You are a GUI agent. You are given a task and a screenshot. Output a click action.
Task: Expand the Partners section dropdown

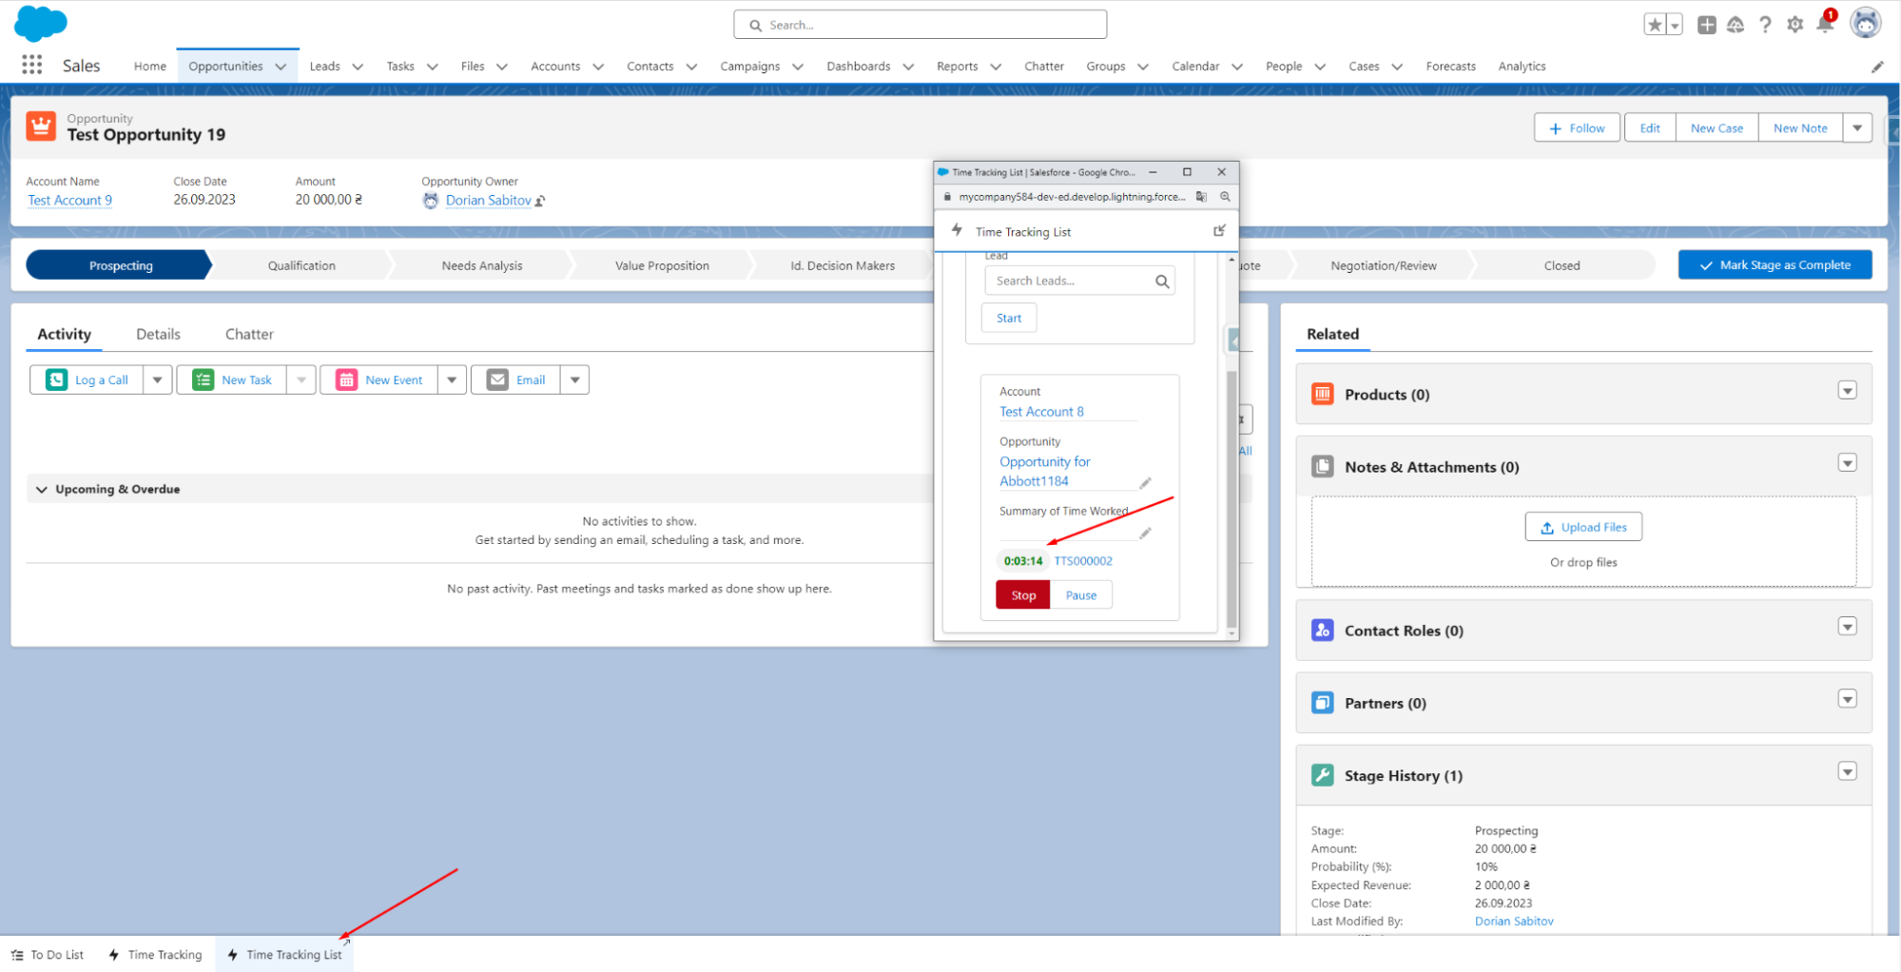pyautogui.click(x=1847, y=698)
